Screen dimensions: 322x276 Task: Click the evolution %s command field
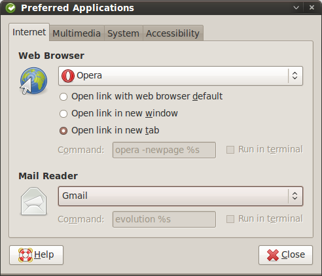[x=164, y=219]
